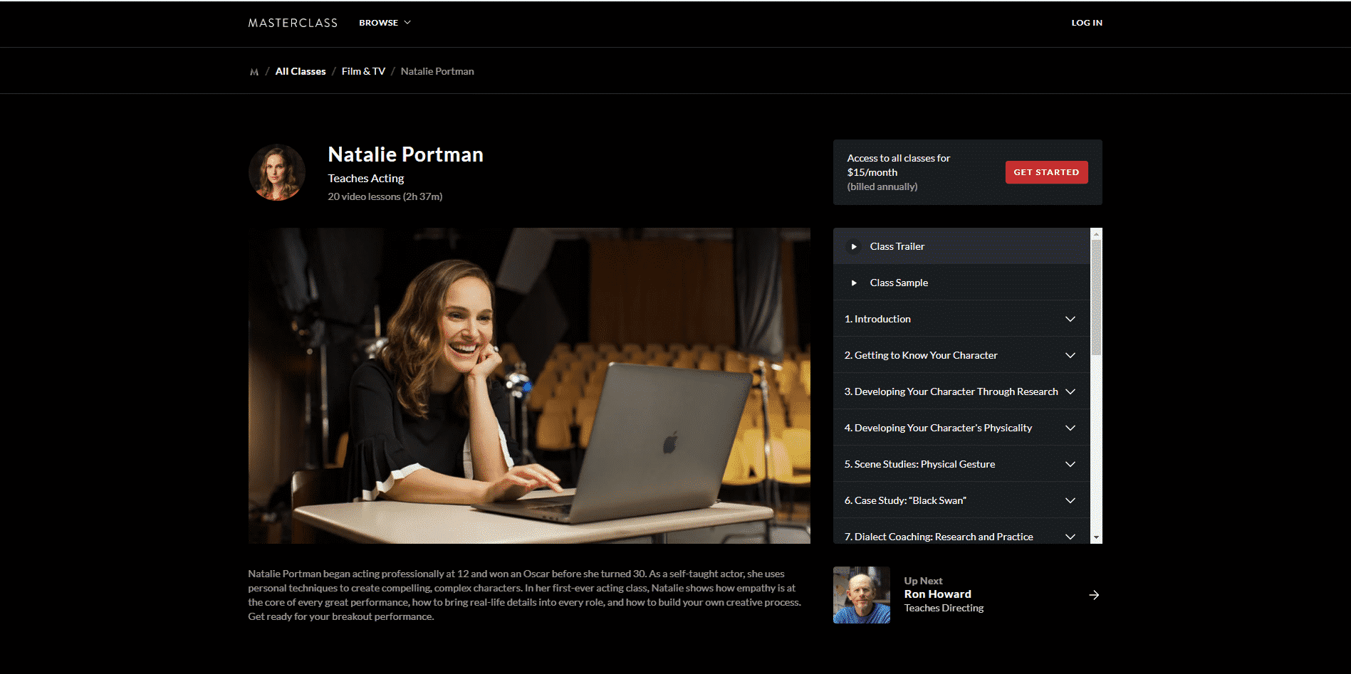Click the Natalie Portman heading
Viewport: 1351px width, 674px height.
coord(405,154)
